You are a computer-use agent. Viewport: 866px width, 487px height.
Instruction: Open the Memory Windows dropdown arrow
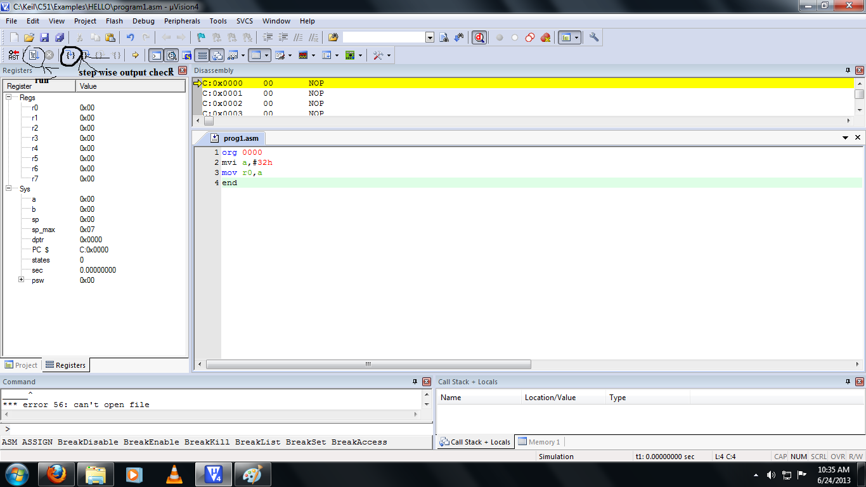tap(266, 55)
